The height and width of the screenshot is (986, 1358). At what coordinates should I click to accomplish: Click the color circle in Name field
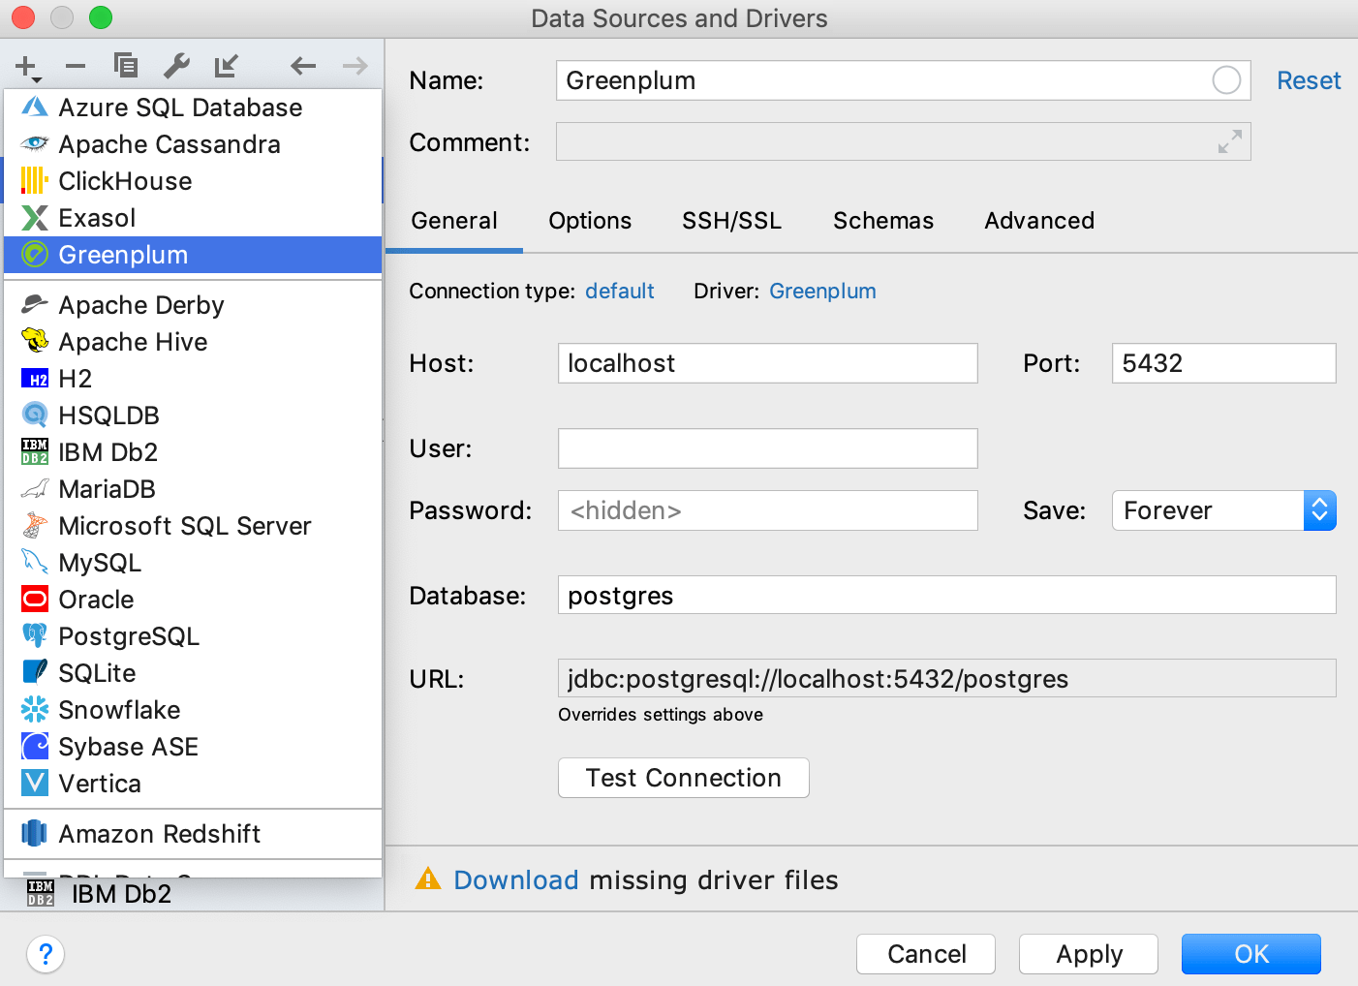click(1226, 80)
